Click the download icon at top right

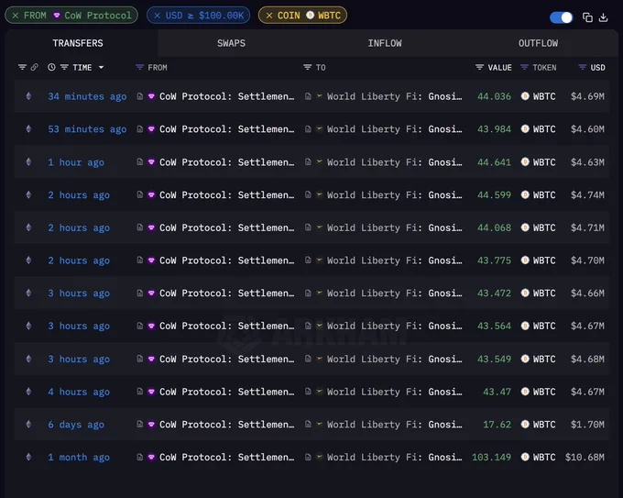(603, 17)
